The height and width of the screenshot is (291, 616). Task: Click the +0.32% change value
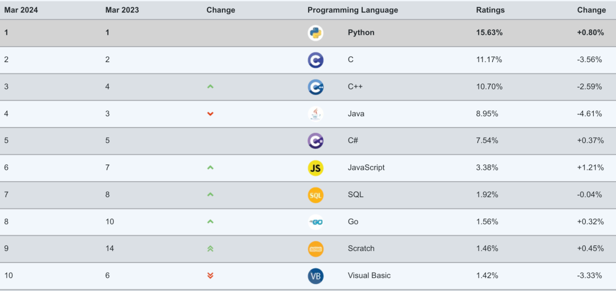(x=590, y=222)
